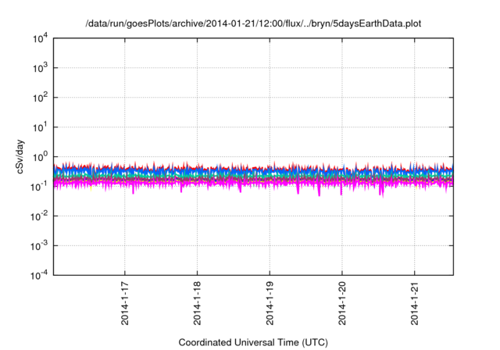Click the 10^-2 y-axis tick label
Viewport: 500px width, 350px height.
click(x=39, y=216)
